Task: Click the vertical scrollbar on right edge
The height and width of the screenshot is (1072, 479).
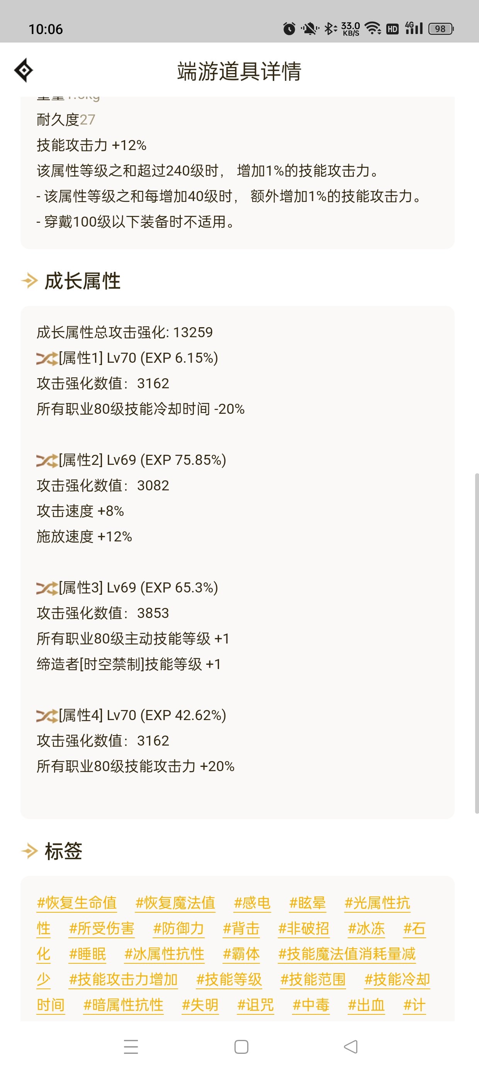Action: [x=477, y=643]
